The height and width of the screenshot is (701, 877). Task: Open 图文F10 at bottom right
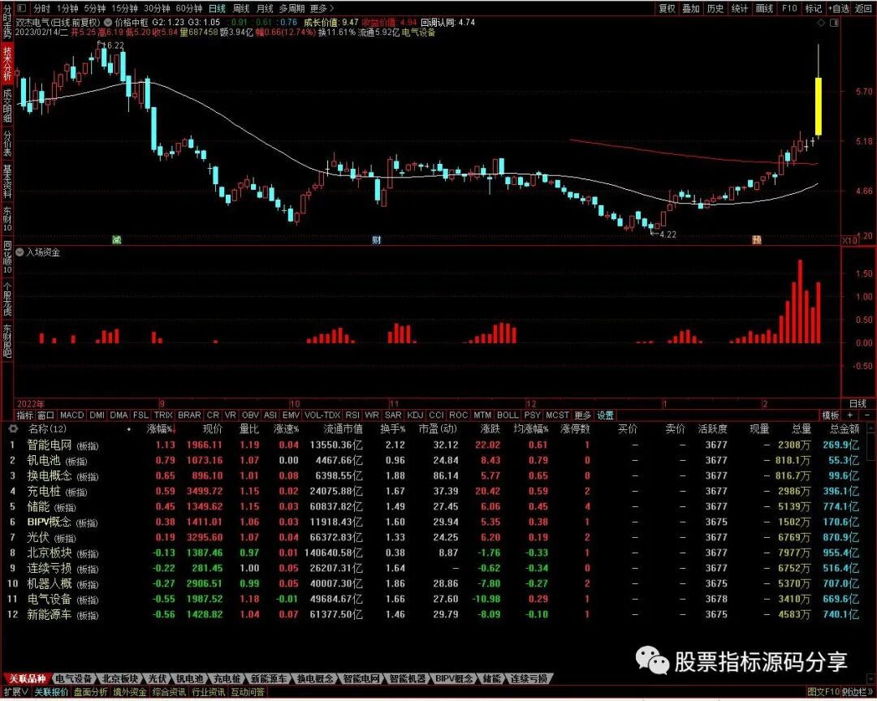(823, 692)
